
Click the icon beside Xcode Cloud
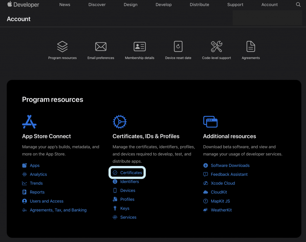[x=206, y=183]
